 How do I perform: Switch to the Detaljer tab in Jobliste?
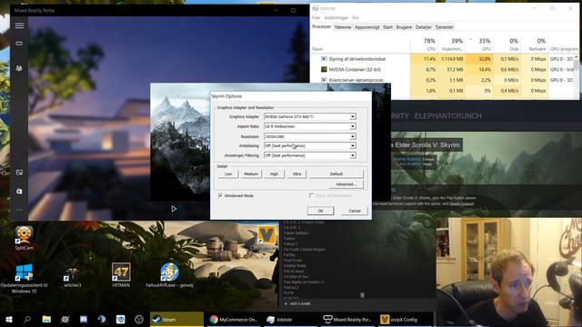point(423,27)
